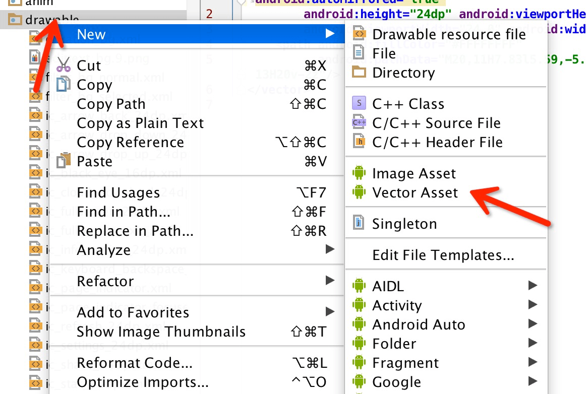Click the Paste clipboard icon

[x=64, y=161]
